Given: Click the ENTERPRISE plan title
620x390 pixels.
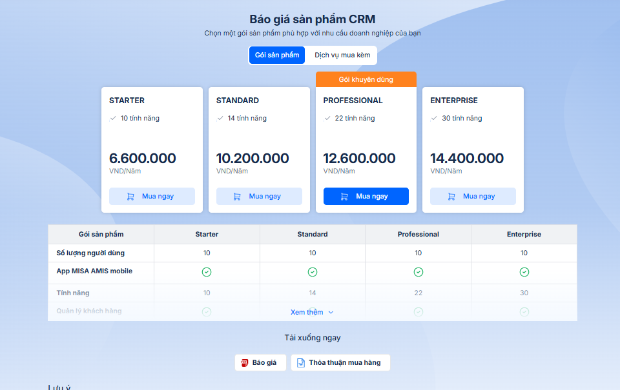Looking at the screenshot, I should tap(454, 101).
